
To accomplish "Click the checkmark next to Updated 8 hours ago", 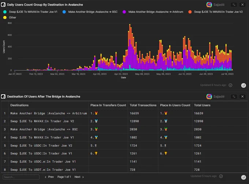I will tap(230, 85).
